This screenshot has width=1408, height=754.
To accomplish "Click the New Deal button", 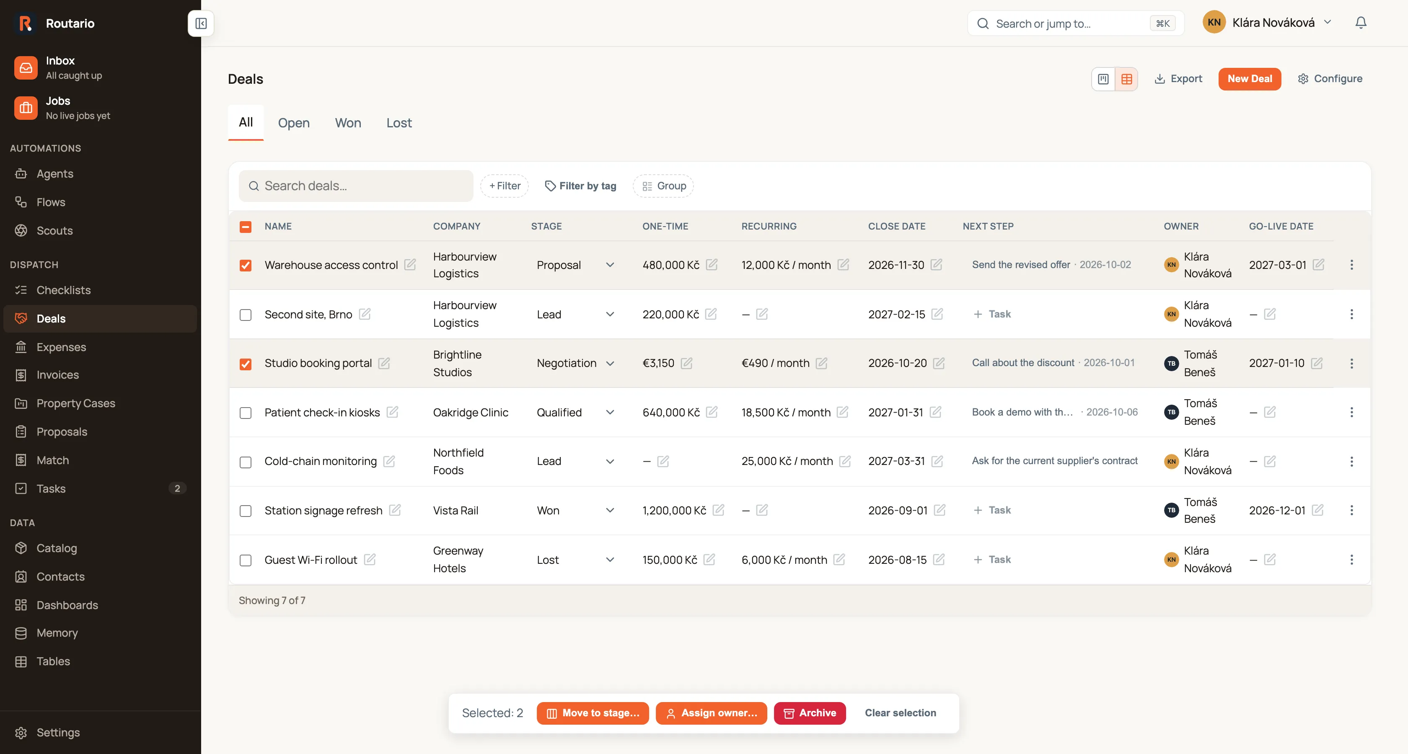I will pos(1249,79).
